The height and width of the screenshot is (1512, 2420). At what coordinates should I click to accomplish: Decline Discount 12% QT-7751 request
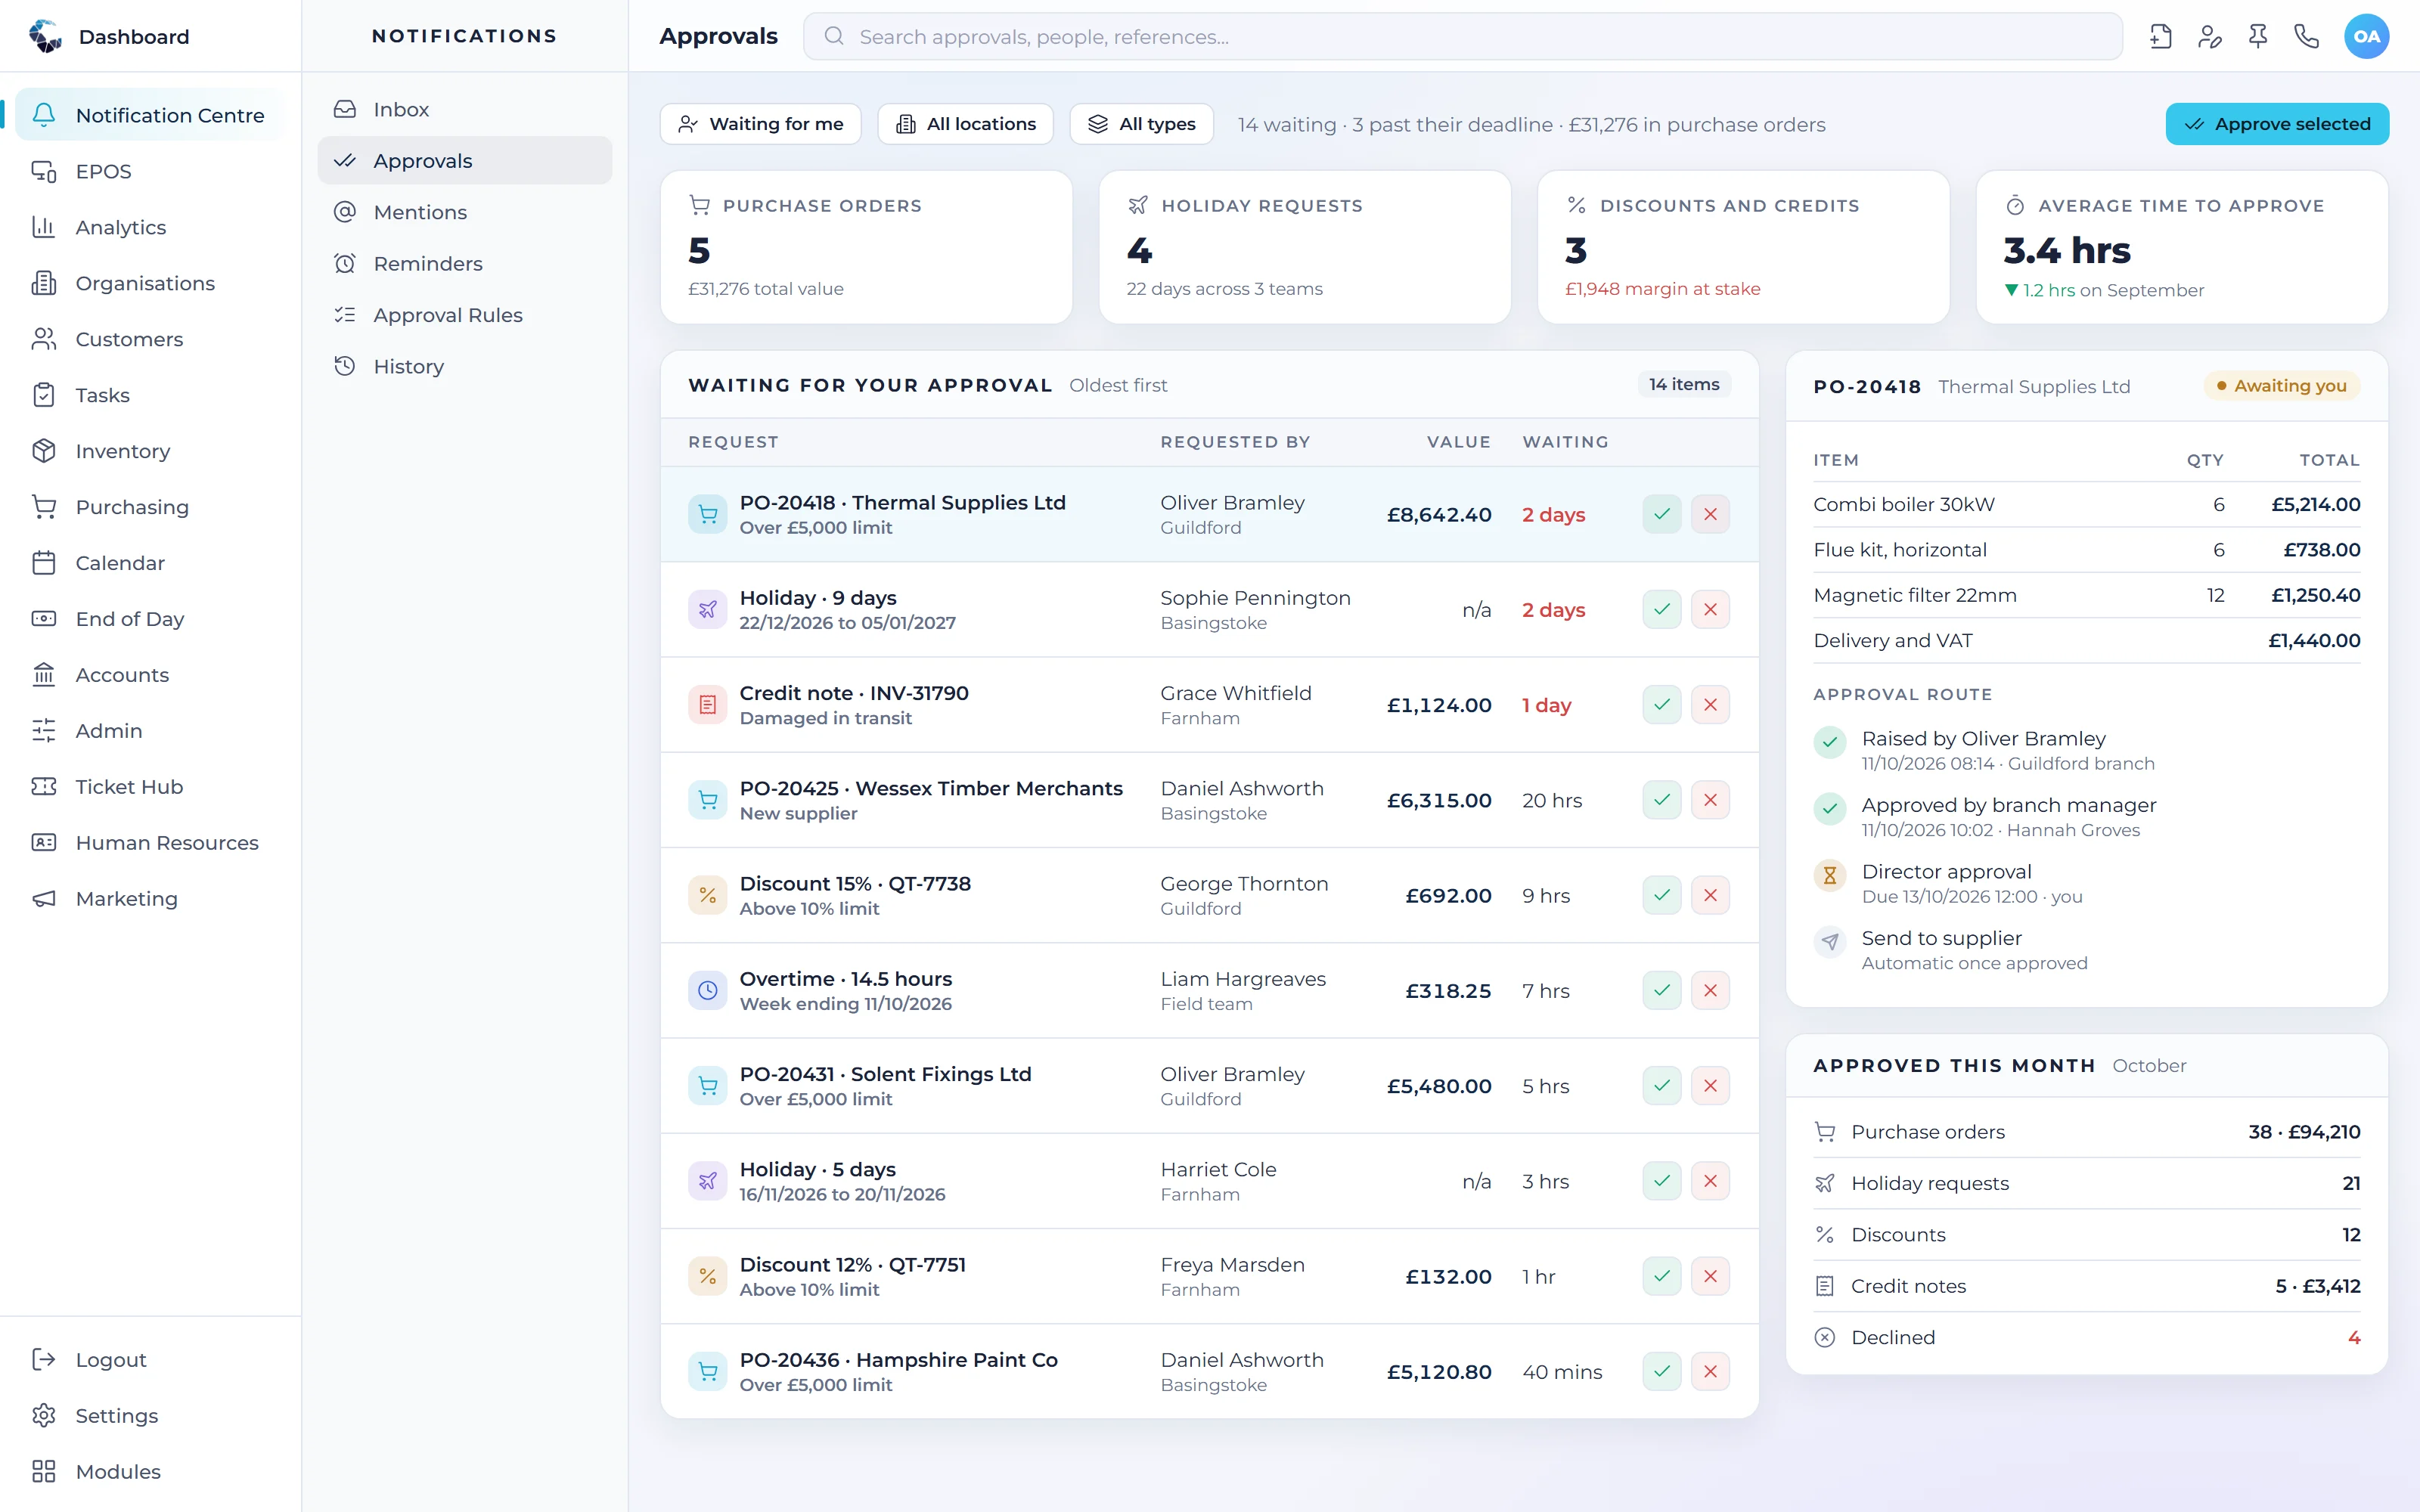point(1710,1276)
